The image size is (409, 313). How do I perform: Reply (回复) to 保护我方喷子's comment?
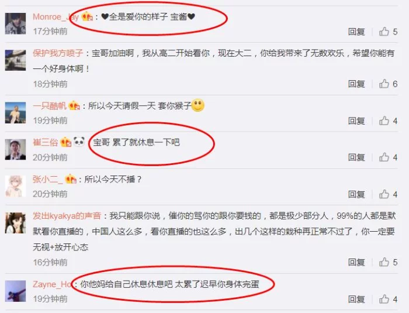pos(356,84)
